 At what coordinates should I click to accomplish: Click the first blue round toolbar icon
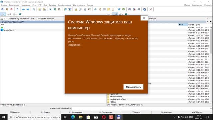click(x=2, y=9)
